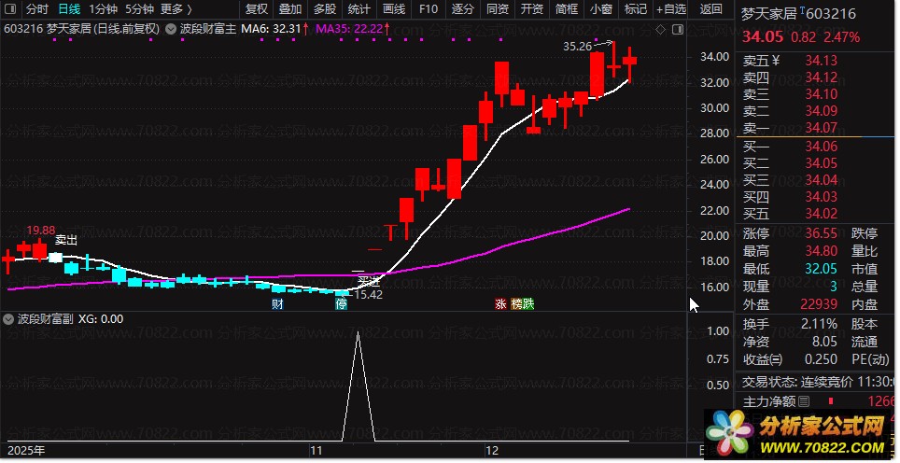This screenshot has width=900, height=463.
Task: Click the 收益 value 0.250
Action: point(821,359)
